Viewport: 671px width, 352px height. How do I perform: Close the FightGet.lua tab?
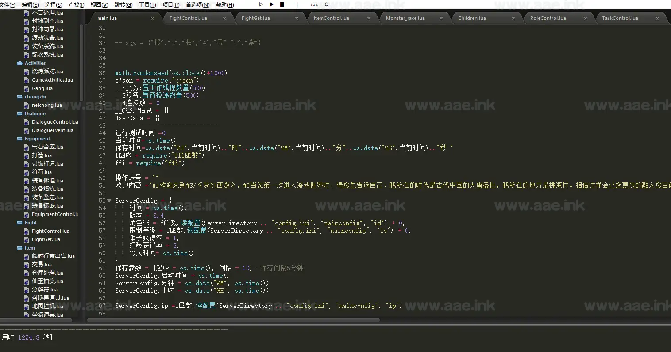point(297,18)
